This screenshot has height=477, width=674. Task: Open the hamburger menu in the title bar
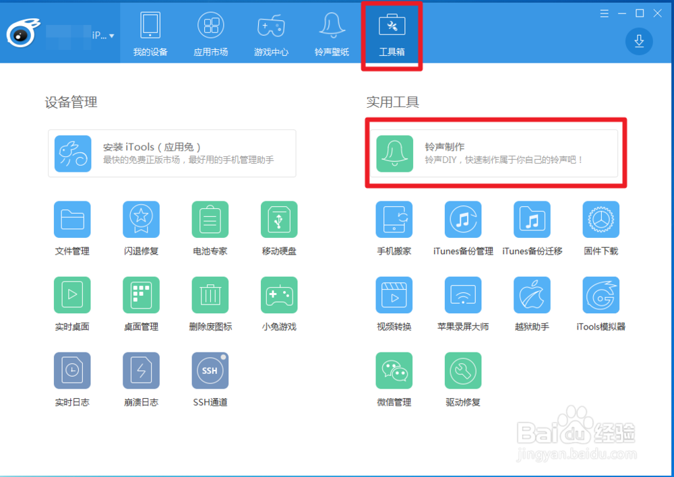[x=605, y=13]
